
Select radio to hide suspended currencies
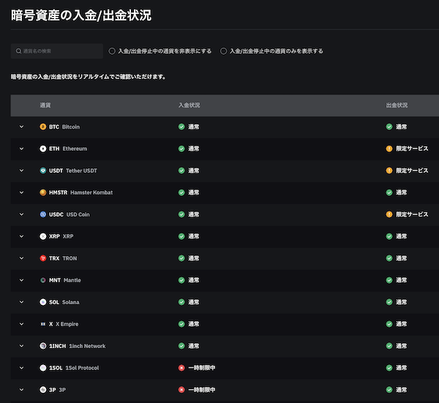tap(112, 51)
